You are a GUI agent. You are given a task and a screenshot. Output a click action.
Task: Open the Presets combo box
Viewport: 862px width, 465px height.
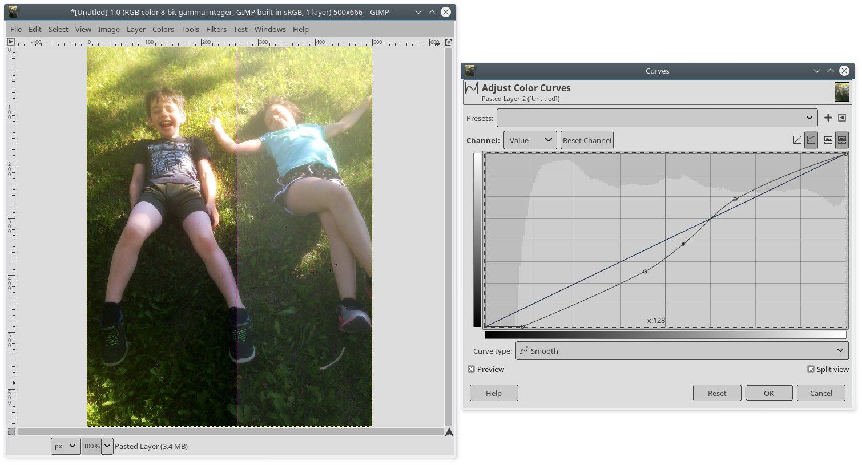tap(656, 118)
